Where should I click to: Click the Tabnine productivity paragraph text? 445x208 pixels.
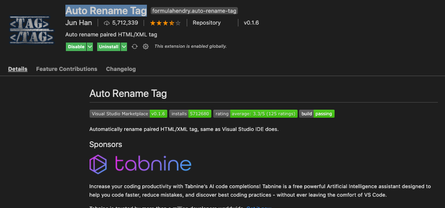[260, 191]
